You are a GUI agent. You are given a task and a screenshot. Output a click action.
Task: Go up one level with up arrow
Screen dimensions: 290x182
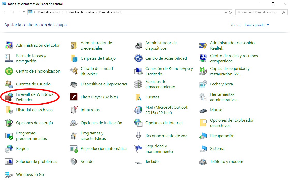[x=24, y=12]
